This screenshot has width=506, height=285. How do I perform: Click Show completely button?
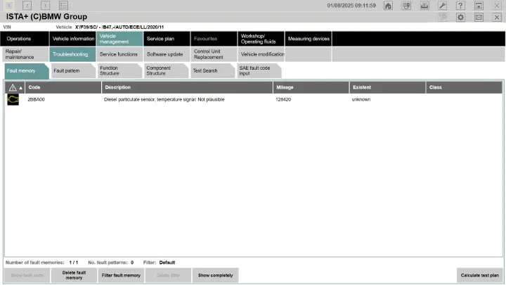215,275
